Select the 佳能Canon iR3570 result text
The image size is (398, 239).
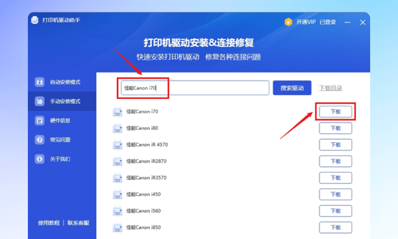click(x=146, y=178)
